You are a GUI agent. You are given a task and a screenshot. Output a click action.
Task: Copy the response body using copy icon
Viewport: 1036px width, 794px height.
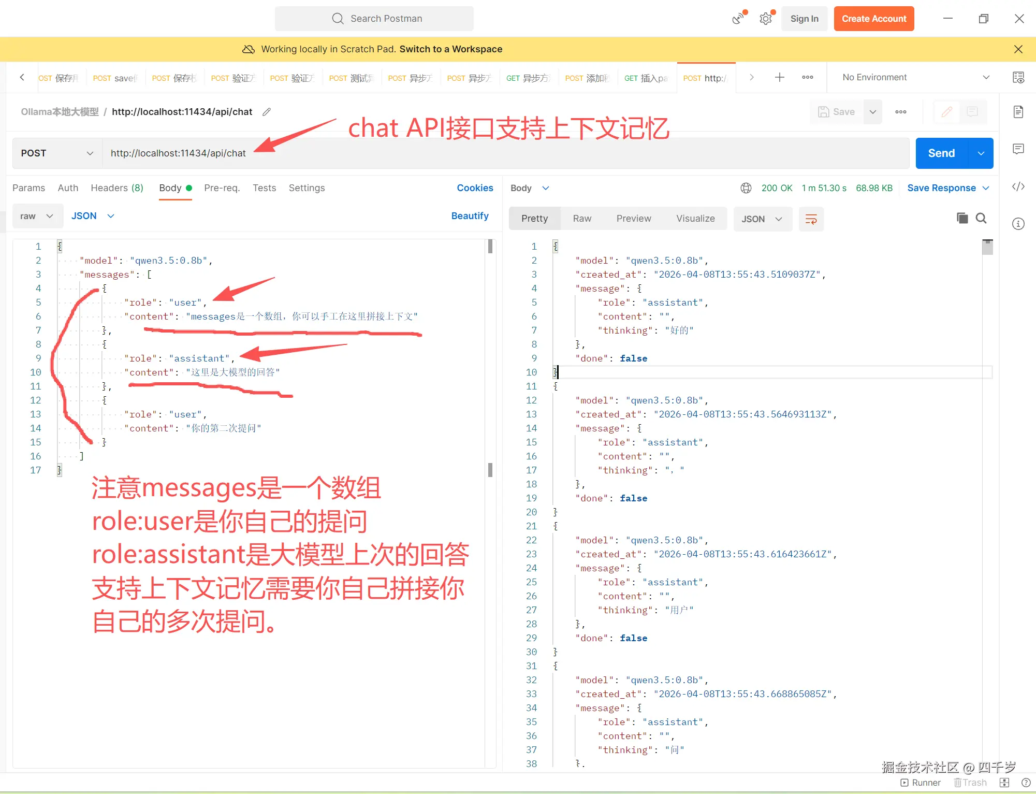point(962,218)
